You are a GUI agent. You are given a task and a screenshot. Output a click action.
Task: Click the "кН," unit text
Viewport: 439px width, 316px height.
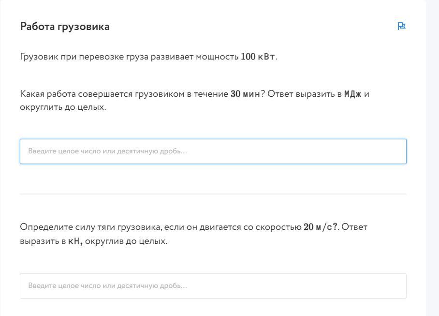tap(75, 241)
